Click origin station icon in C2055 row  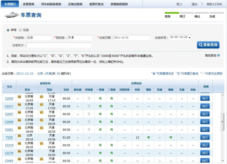(x=19, y=96)
